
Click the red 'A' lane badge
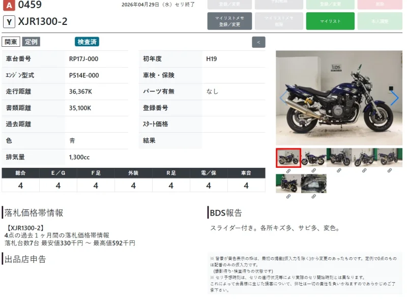9,5
